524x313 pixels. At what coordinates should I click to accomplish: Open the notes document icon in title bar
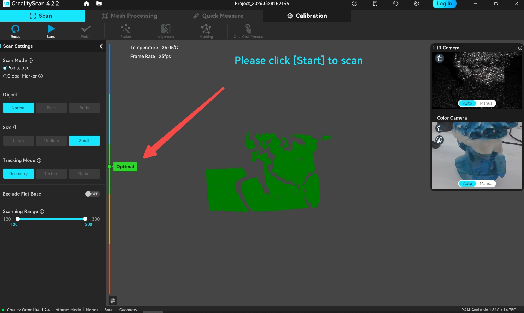(375, 4)
